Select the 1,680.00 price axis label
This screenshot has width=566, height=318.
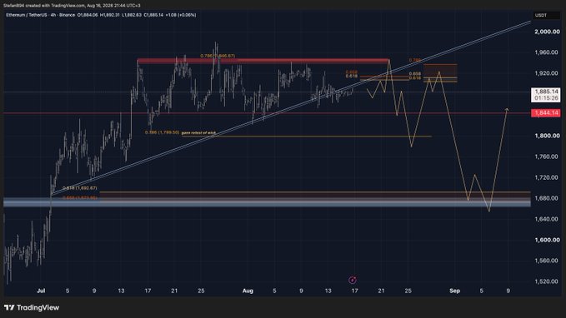coord(547,198)
